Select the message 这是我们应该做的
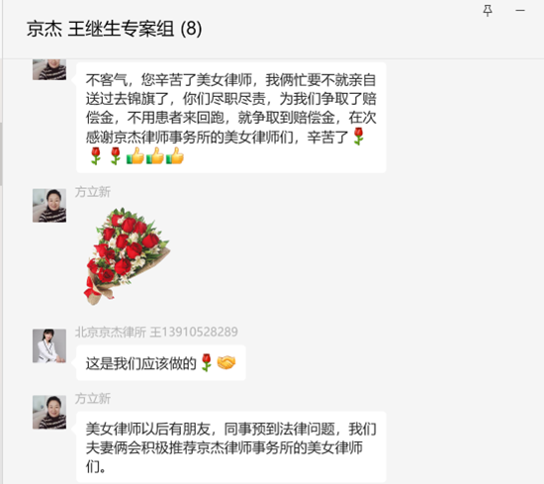Screen dimensions: 544x484 [161, 363]
